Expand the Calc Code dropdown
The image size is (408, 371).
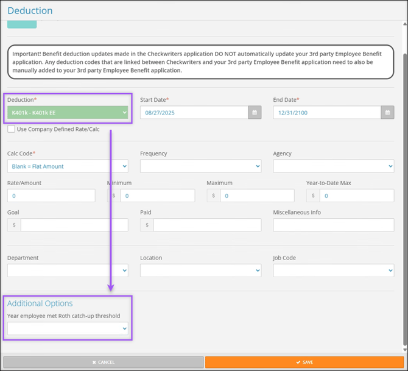point(68,166)
